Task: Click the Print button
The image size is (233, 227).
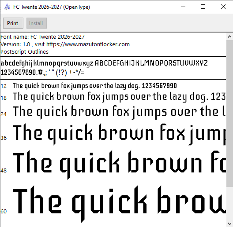Action: (13, 23)
